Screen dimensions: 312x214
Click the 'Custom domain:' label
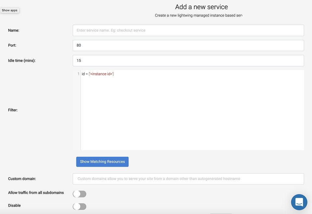click(x=22, y=179)
